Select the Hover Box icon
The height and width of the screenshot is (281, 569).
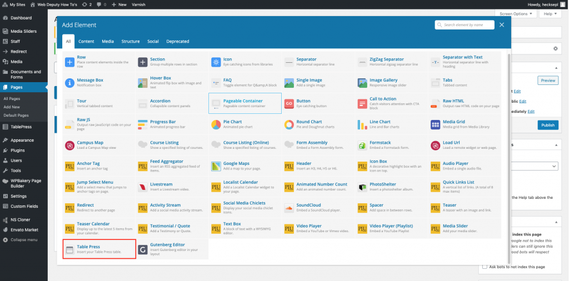(143, 83)
